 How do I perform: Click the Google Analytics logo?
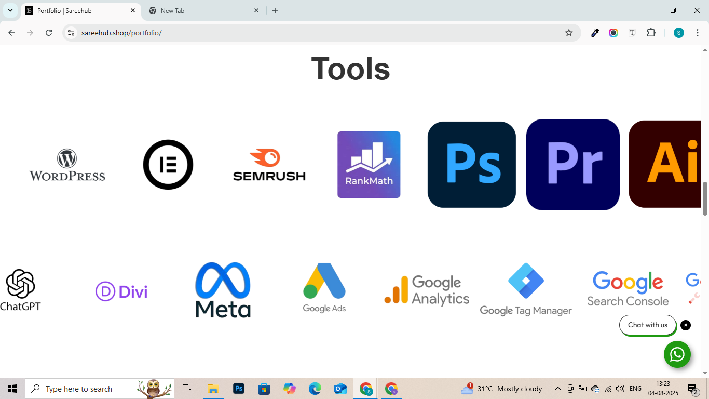427,290
